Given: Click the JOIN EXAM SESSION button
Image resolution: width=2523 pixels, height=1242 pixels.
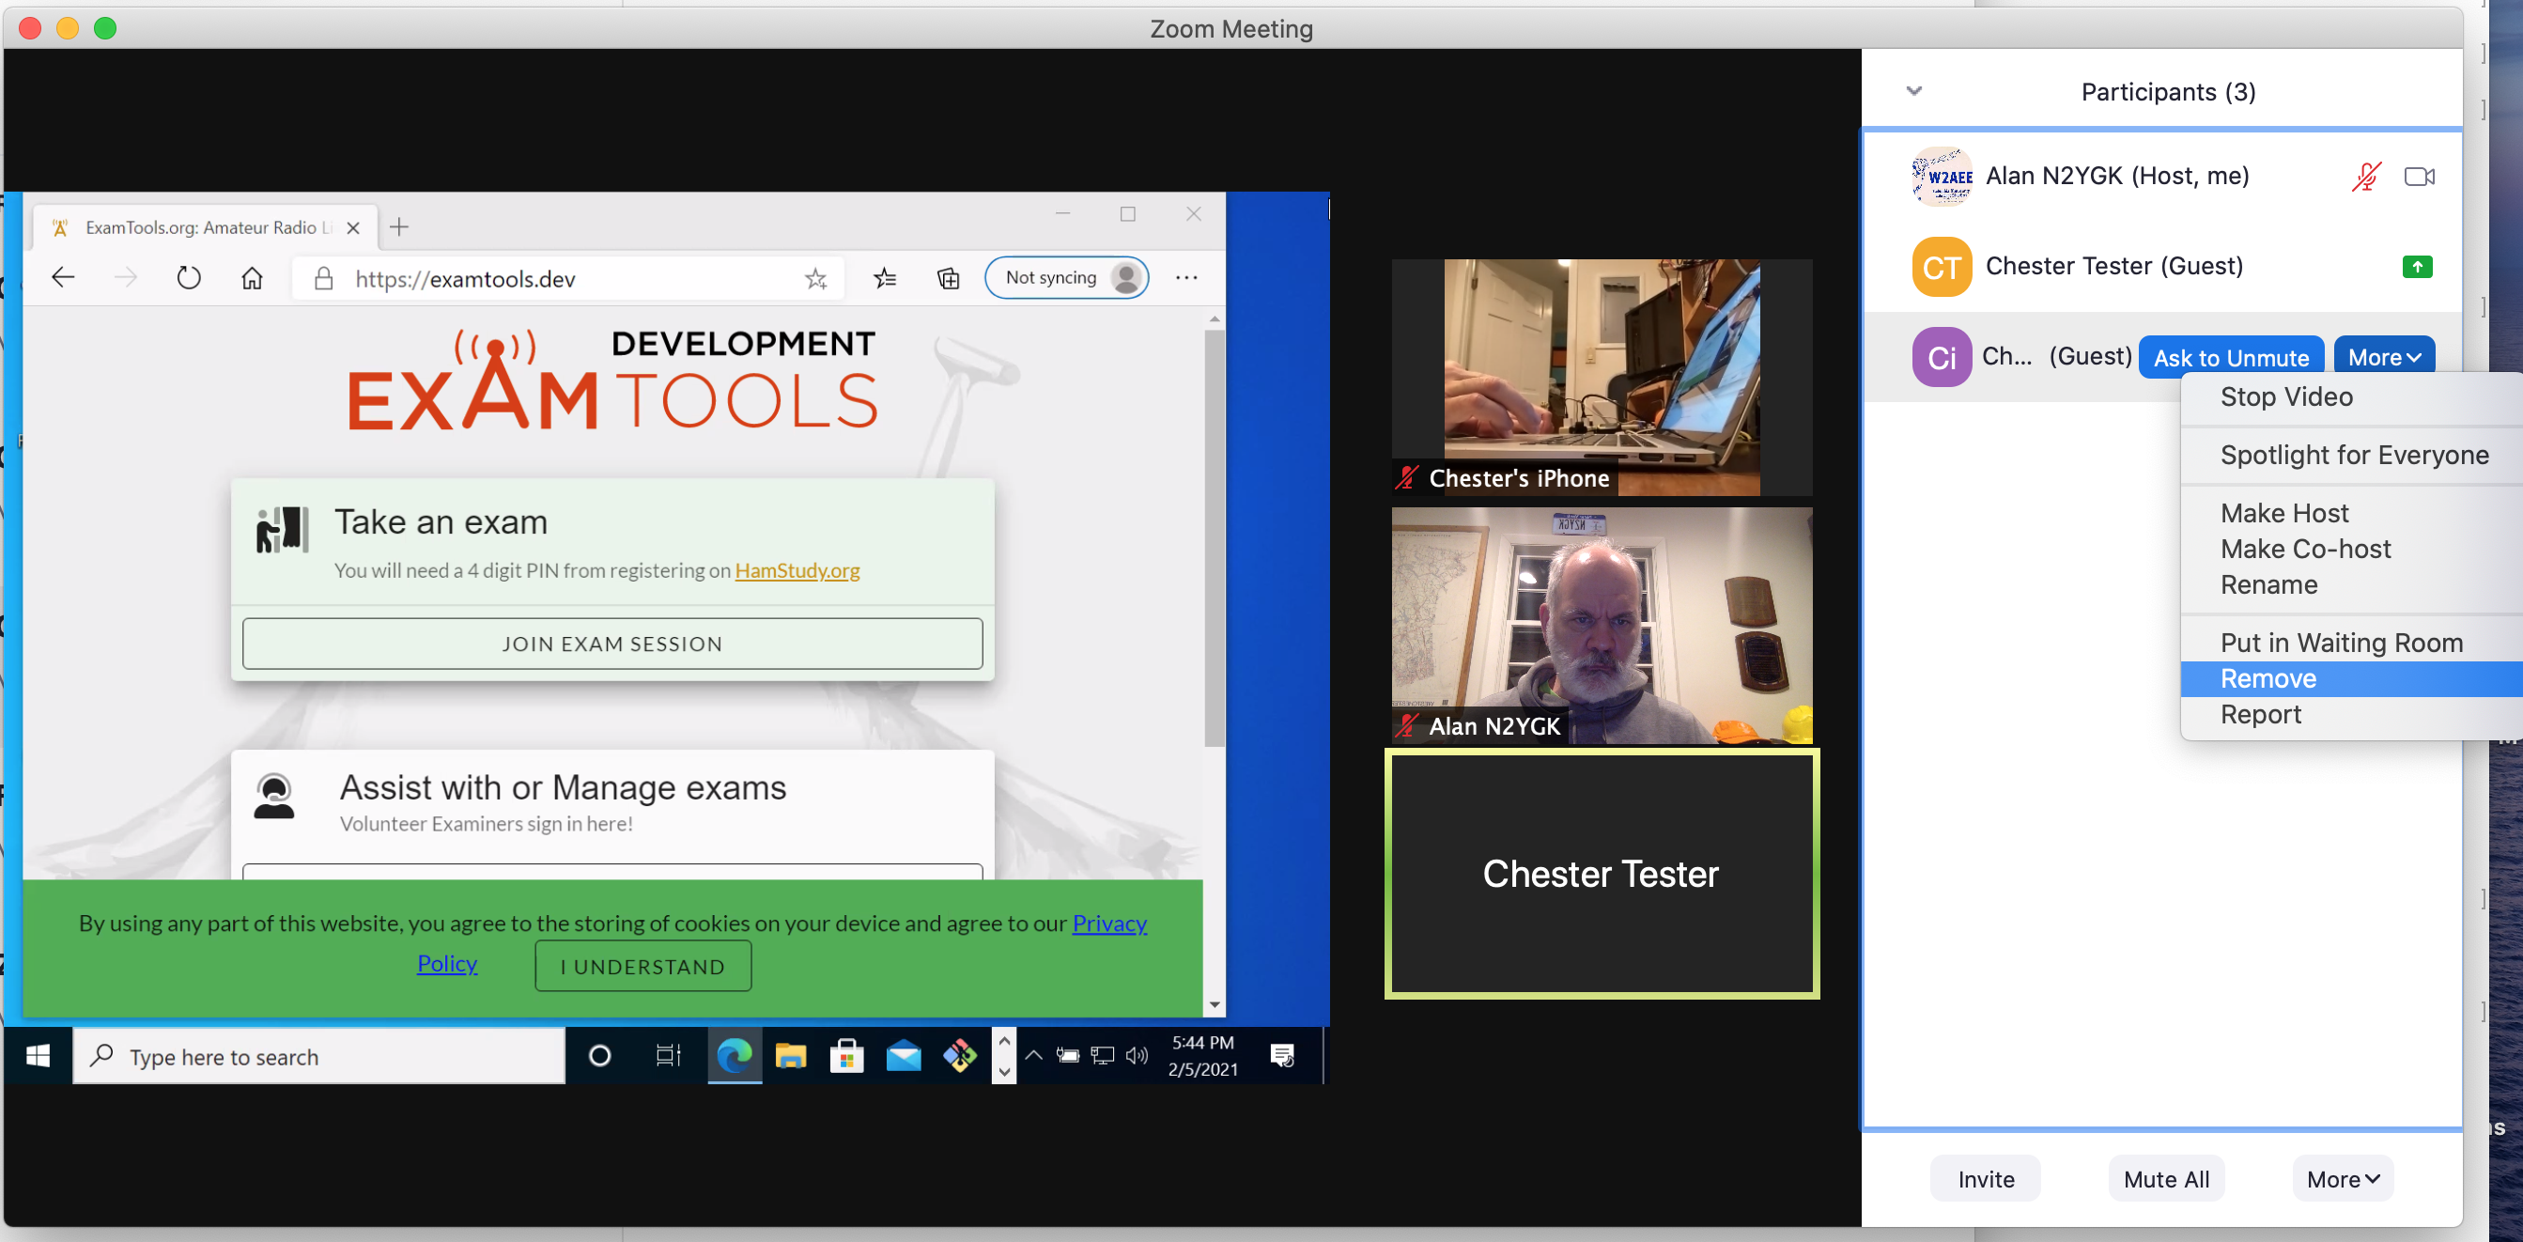Looking at the screenshot, I should click(x=613, y=642).
